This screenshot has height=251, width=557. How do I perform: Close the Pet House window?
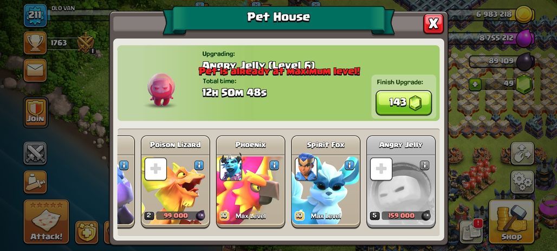433,24
